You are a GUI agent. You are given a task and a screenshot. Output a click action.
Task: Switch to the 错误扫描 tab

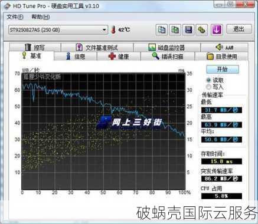(168, 57)
